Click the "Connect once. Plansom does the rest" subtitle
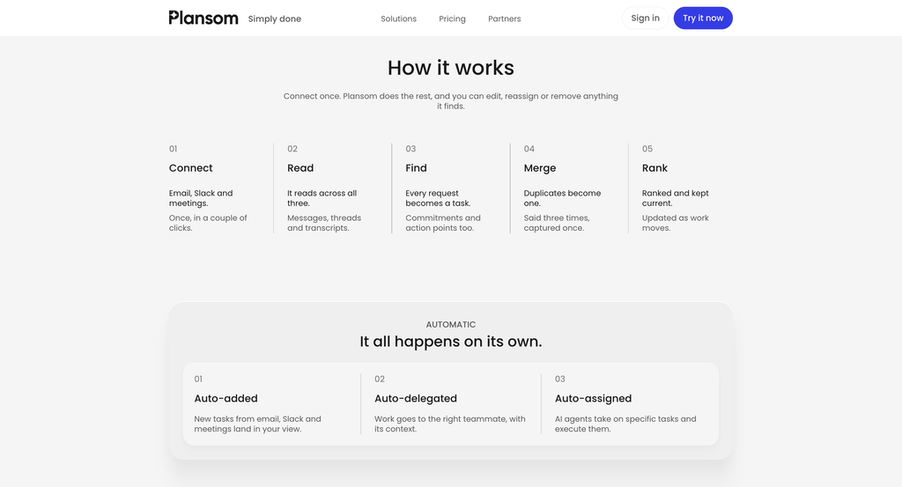Screen dimensions: 902x487 (450, 100)
